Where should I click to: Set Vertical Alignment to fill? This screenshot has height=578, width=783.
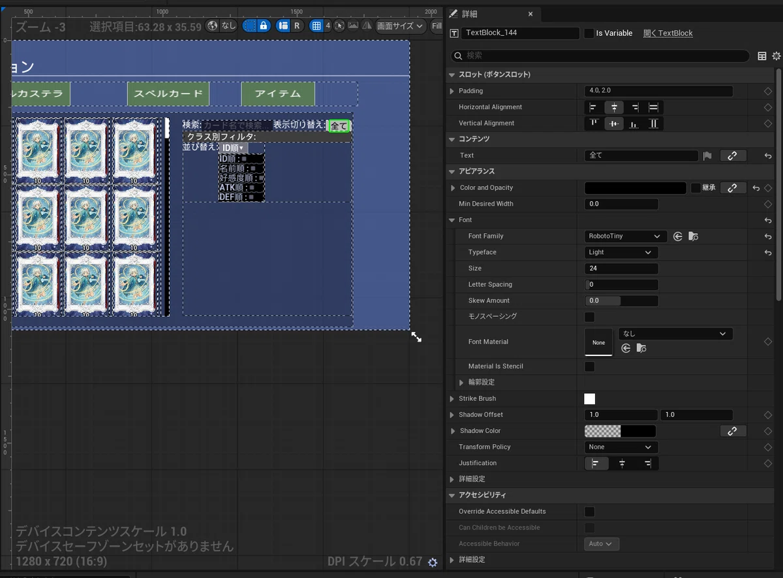tap(654, 123)
